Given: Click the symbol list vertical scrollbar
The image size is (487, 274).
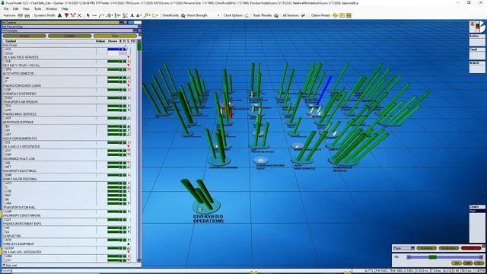Looking at the screenshot, I should point(139,151).
